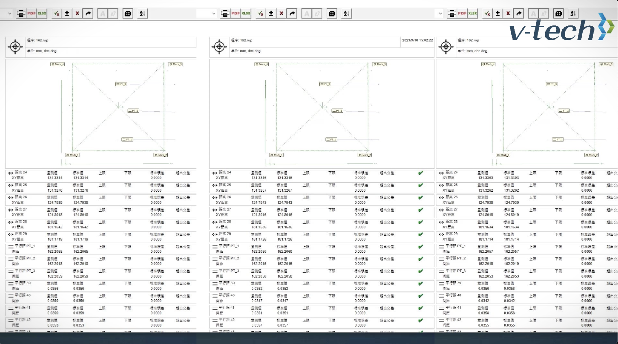Export right panel report as XLSX
The width and height of the screenshot is (618, 344).
point(473,14)
